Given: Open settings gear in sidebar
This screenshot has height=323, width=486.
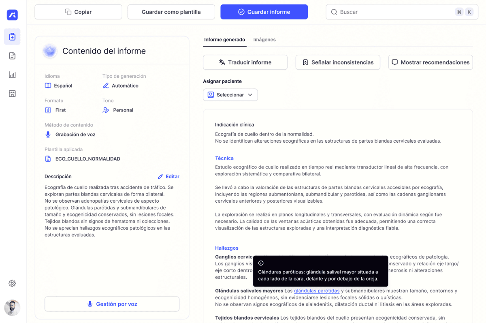Looking at the screenshot, I should [x=12, y=283].
